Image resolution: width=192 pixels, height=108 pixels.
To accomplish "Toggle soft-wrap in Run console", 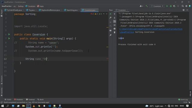I will [x=115, y=21].
